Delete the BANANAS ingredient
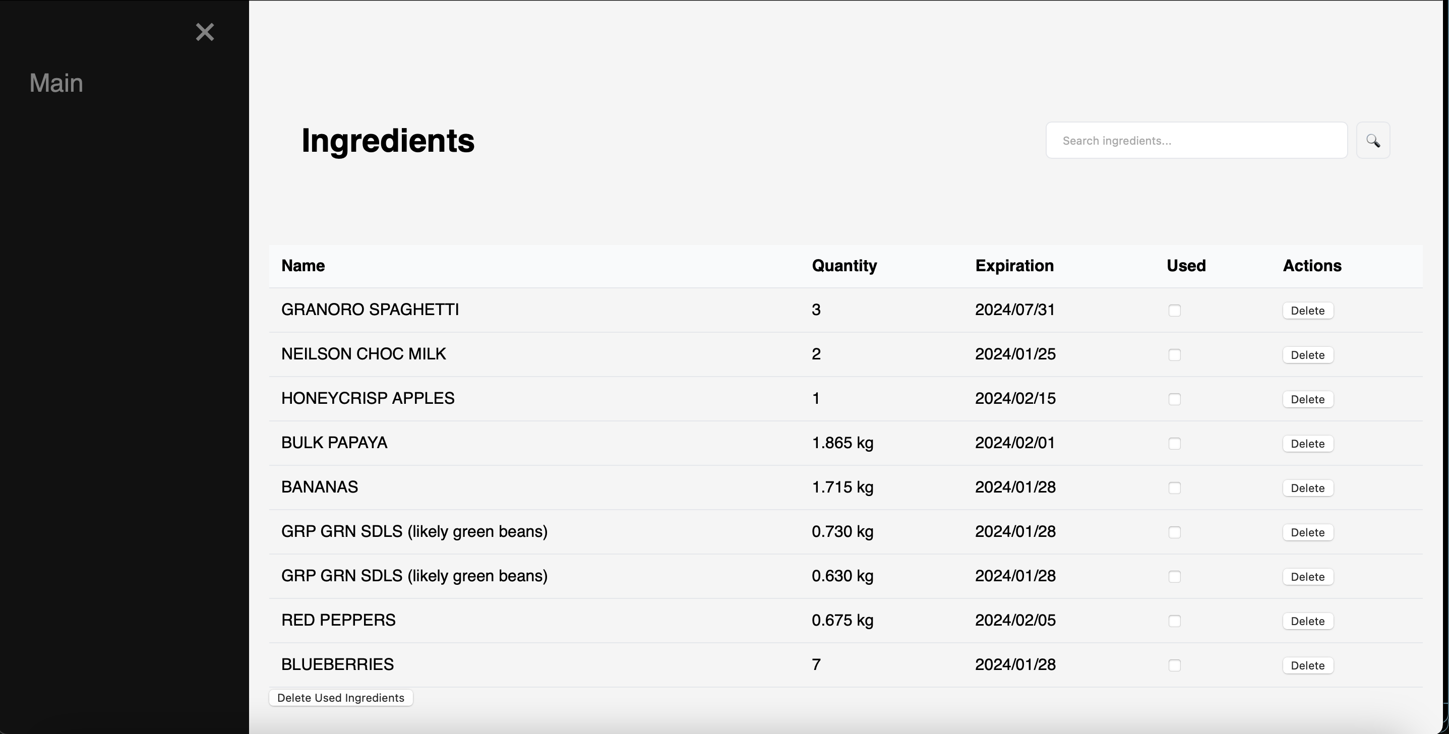Image resolution: width=1449 pixels, height=734 pixels. (x=1307, y=488)
